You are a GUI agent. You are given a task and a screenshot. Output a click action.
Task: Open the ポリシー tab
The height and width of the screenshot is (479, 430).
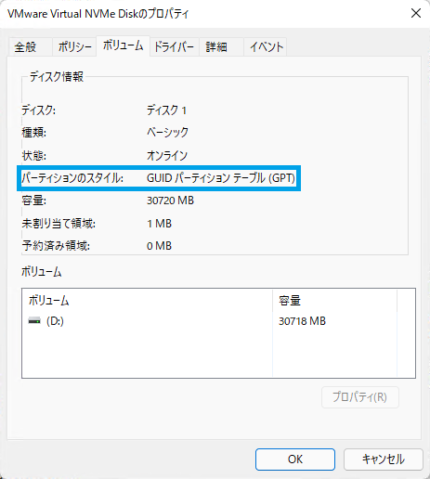pos(74,47)
